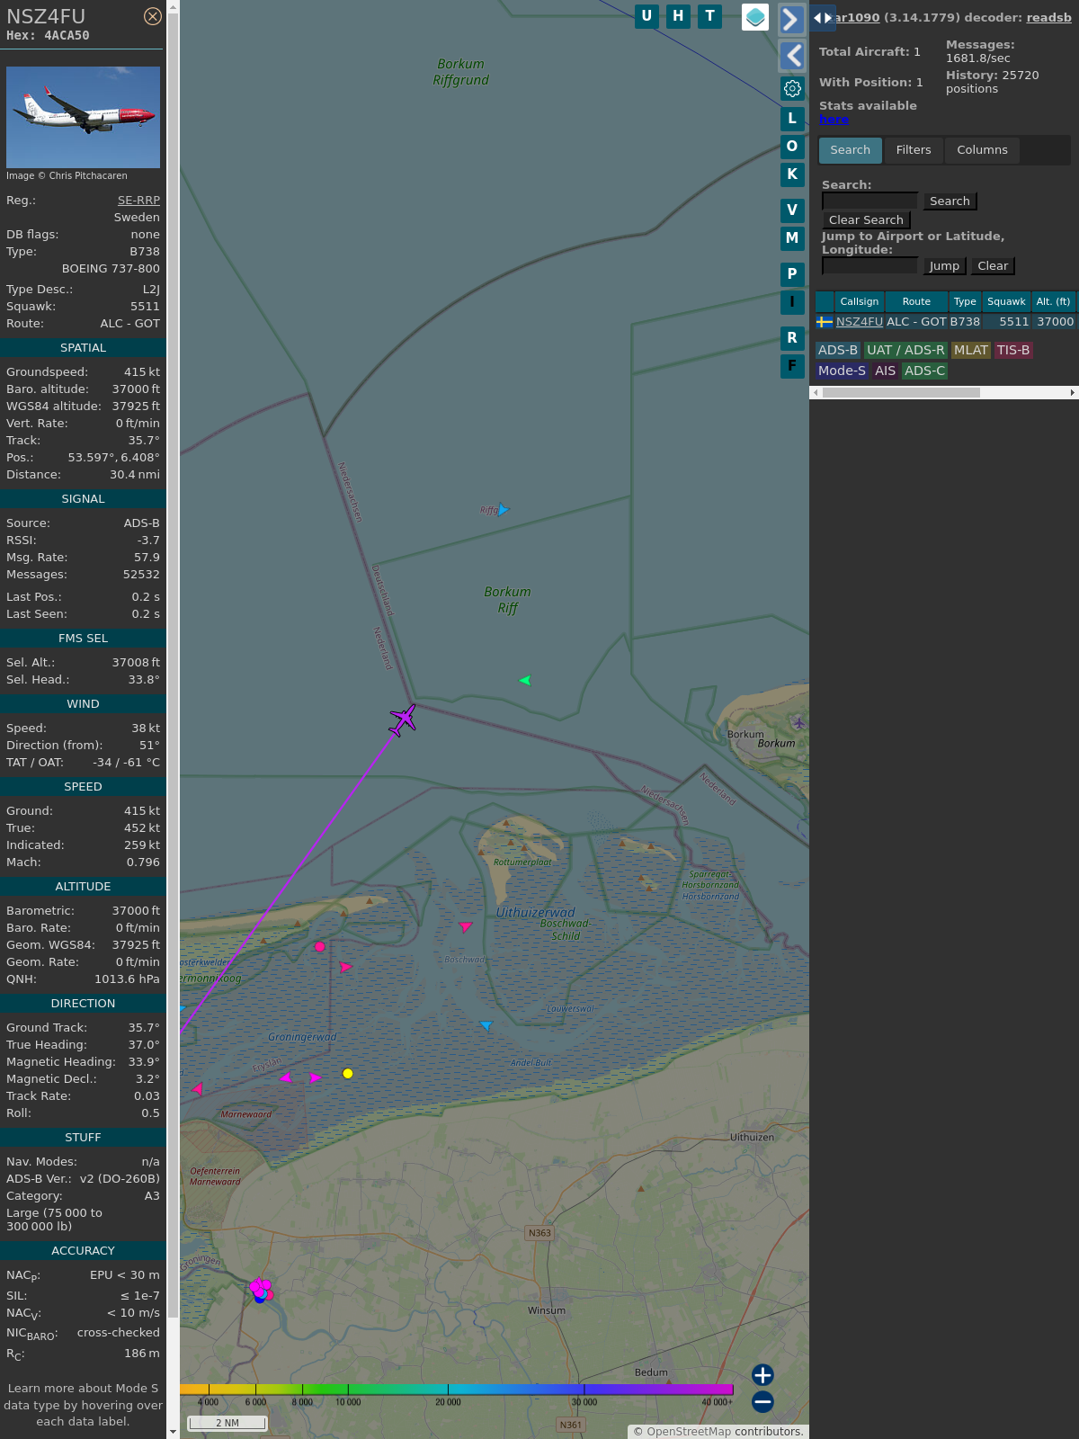Open the readsb decoder link
1079x1439 pixels.
point(1048,17)
